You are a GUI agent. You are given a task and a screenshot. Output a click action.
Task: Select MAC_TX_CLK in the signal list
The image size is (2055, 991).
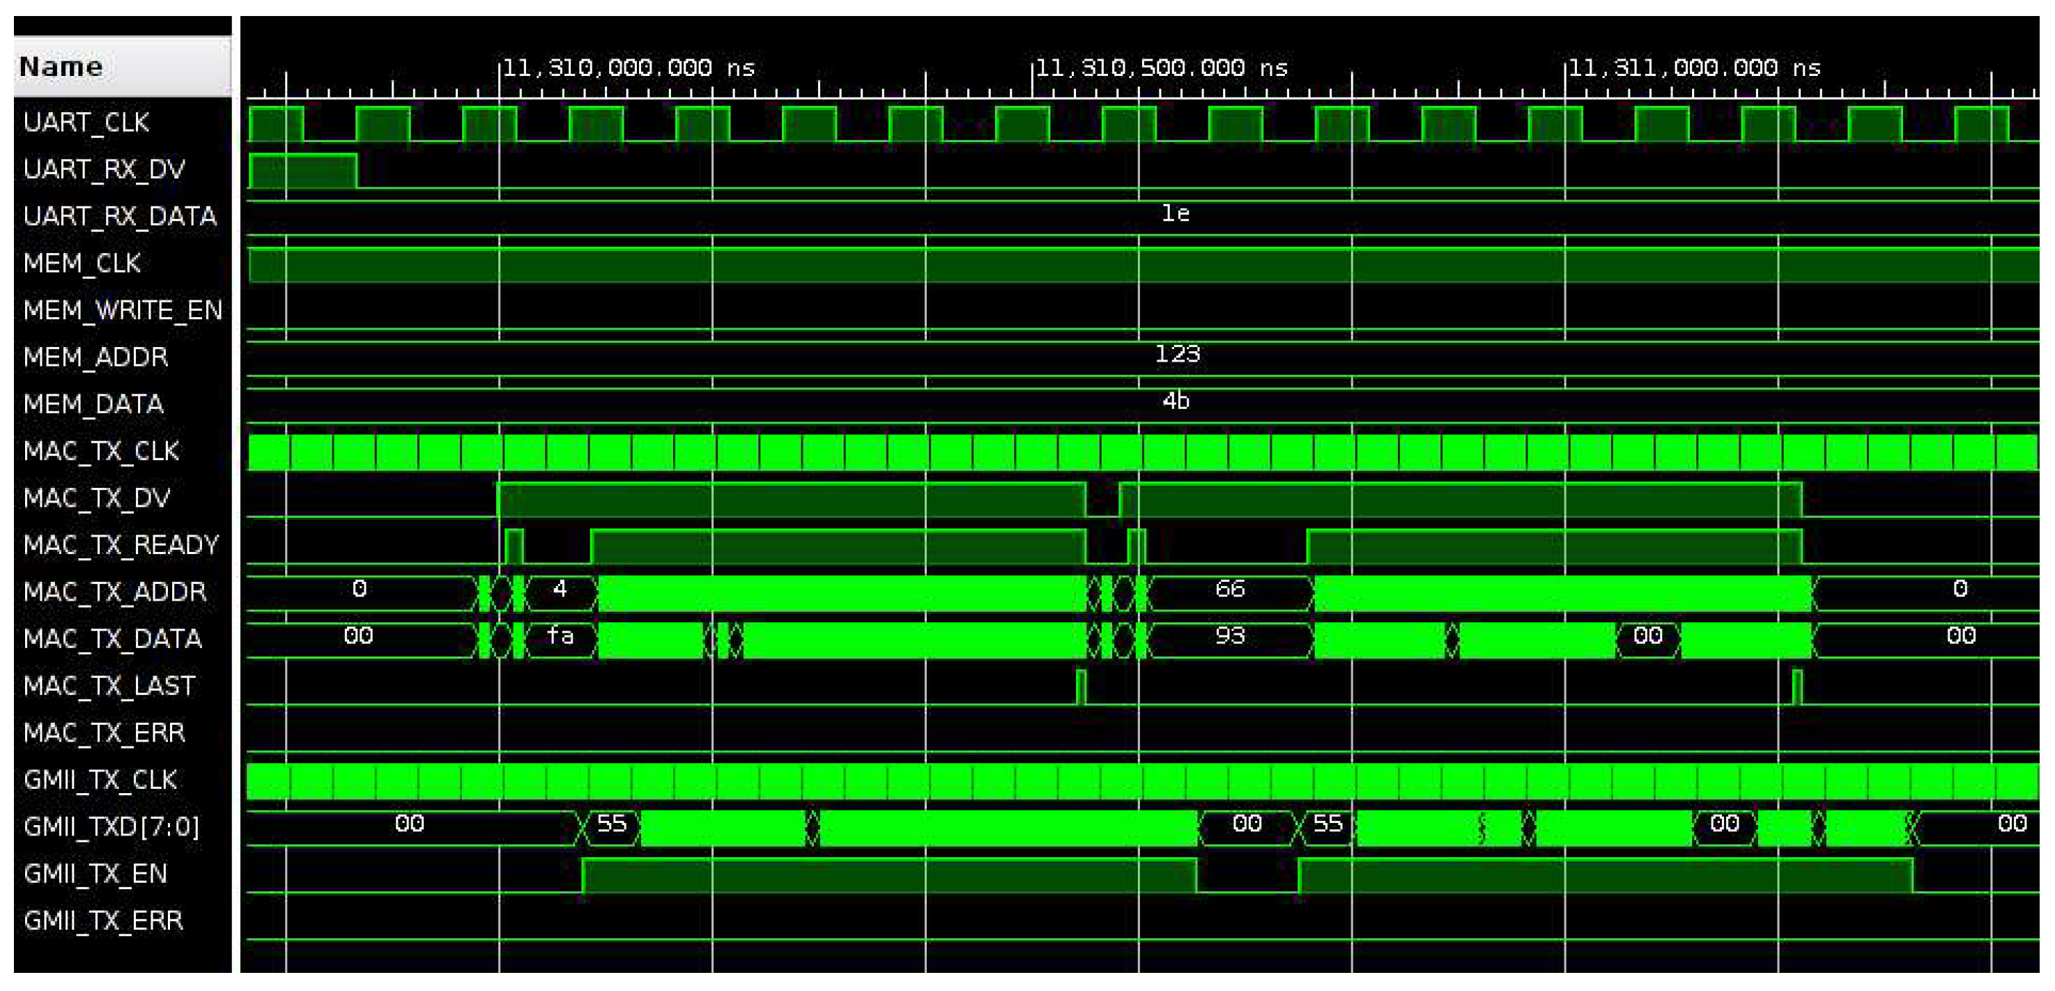(x=101, y=451)
